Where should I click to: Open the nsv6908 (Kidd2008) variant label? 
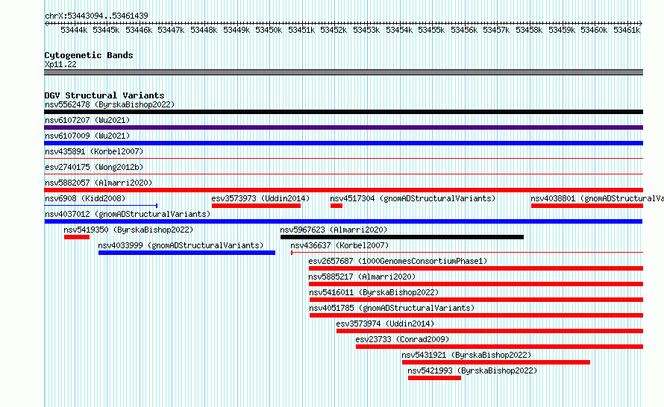(85, 198)
